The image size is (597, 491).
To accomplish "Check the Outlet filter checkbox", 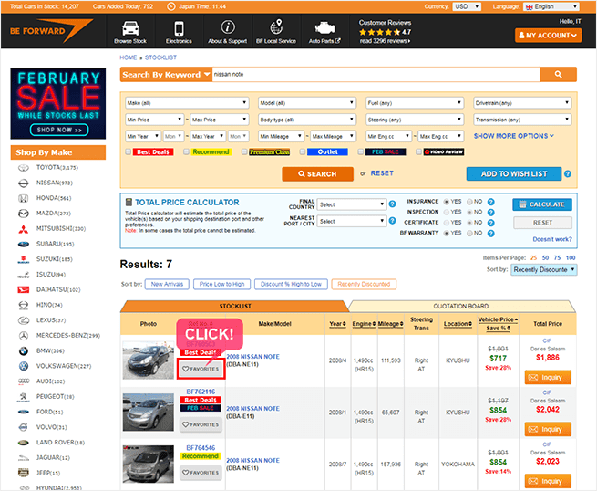I will pos(303,151).
